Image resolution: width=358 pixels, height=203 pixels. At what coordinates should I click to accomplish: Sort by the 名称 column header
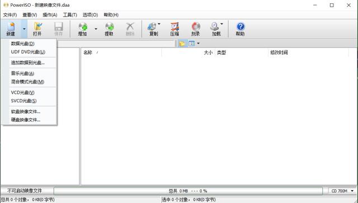(x=121, y=53)
